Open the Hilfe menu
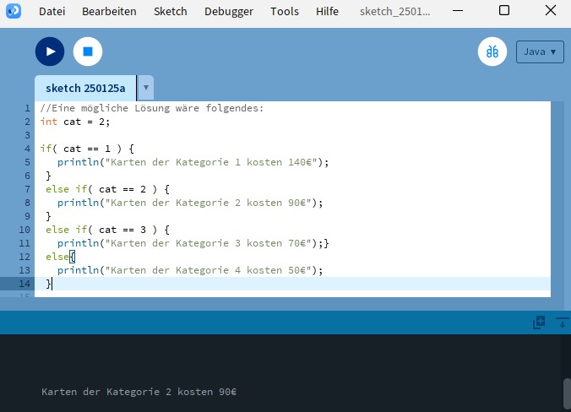 pos(327,12)
